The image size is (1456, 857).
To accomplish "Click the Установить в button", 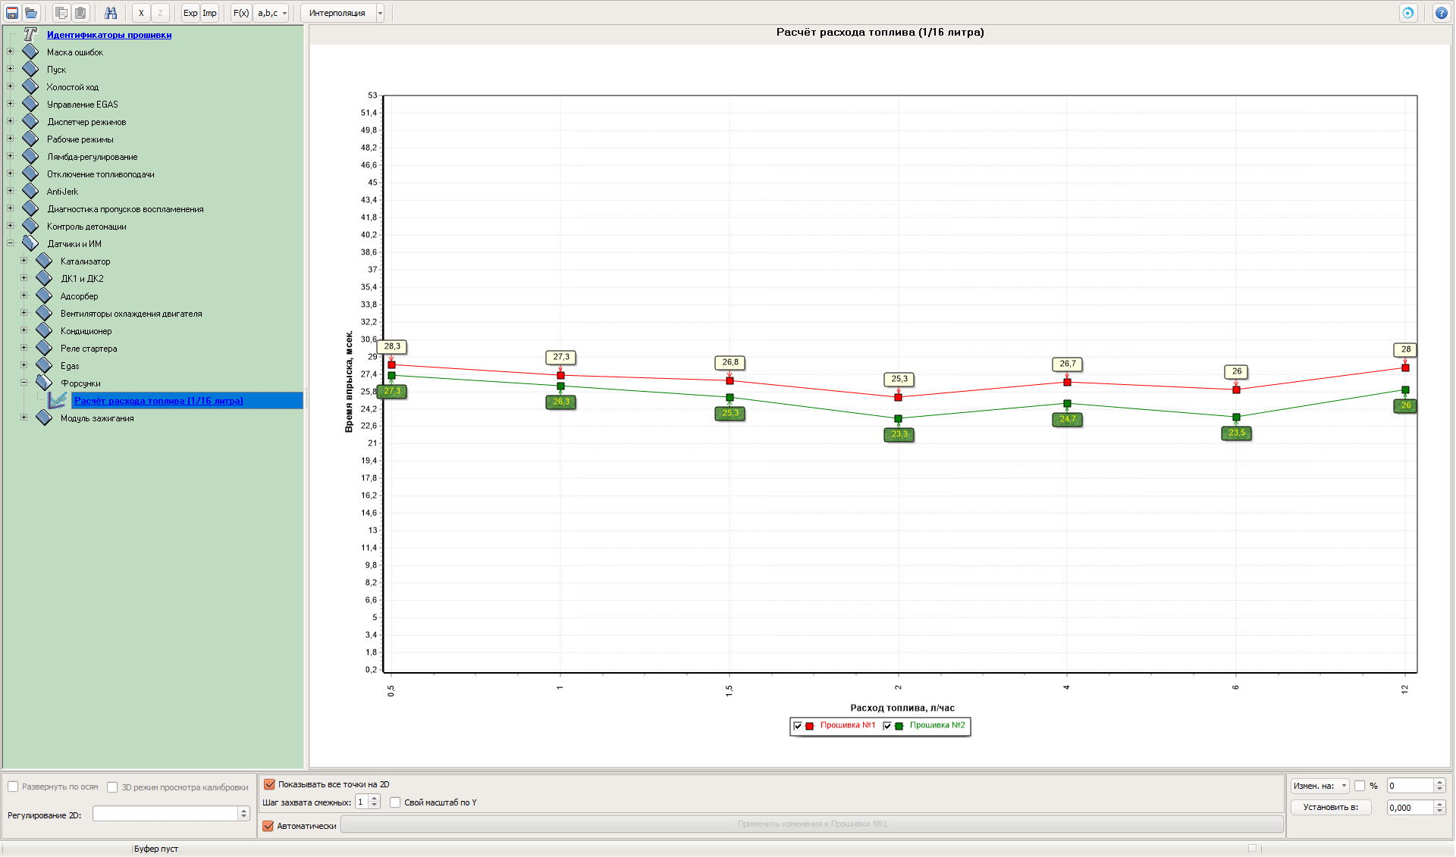I will click(x=1331, y=807).
